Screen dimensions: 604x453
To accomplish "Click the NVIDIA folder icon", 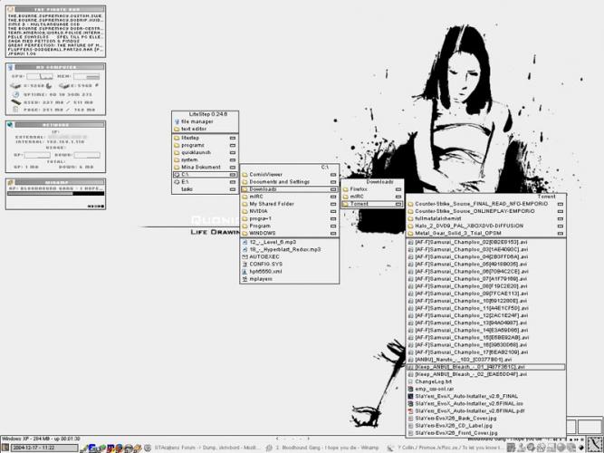I will (244, 211).
